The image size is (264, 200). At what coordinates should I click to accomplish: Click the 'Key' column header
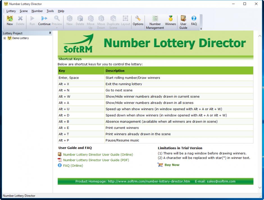[x=81, y=71]
